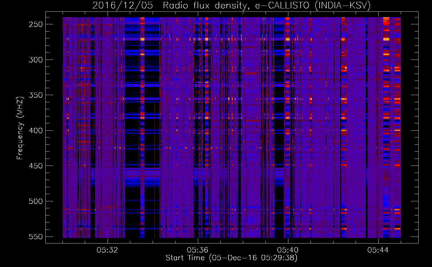This screenshot has height=267, width=432.
Task: Click the 05:36 time tick label
Action: [198, 250]
